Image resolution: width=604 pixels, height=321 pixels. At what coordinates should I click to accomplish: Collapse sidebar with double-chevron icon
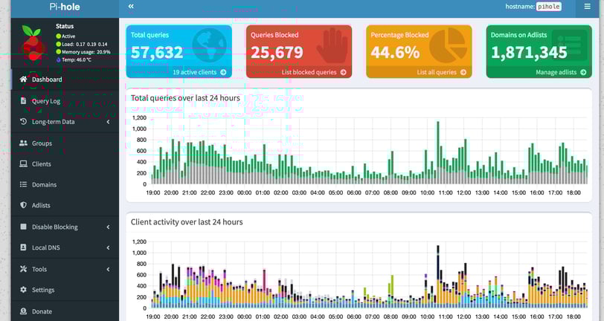point(131,6)
